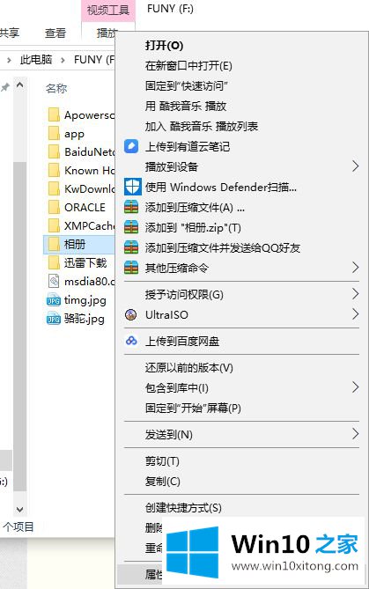Expand the 发送到(N) submenu arrow
The height and width of the screenshot is (589, 369).
355,434
